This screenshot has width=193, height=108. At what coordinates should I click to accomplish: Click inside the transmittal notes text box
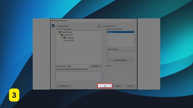[79, 76]
